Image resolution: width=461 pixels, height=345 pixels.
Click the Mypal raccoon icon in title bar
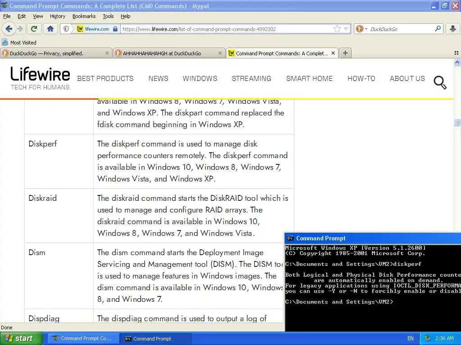click(x=4, y=5)
